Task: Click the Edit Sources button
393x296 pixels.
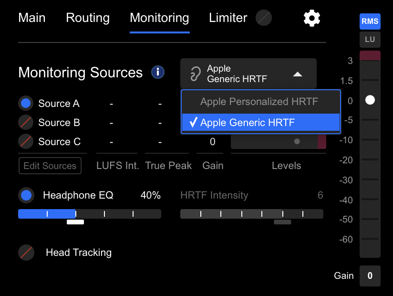Action: [50, 166]
